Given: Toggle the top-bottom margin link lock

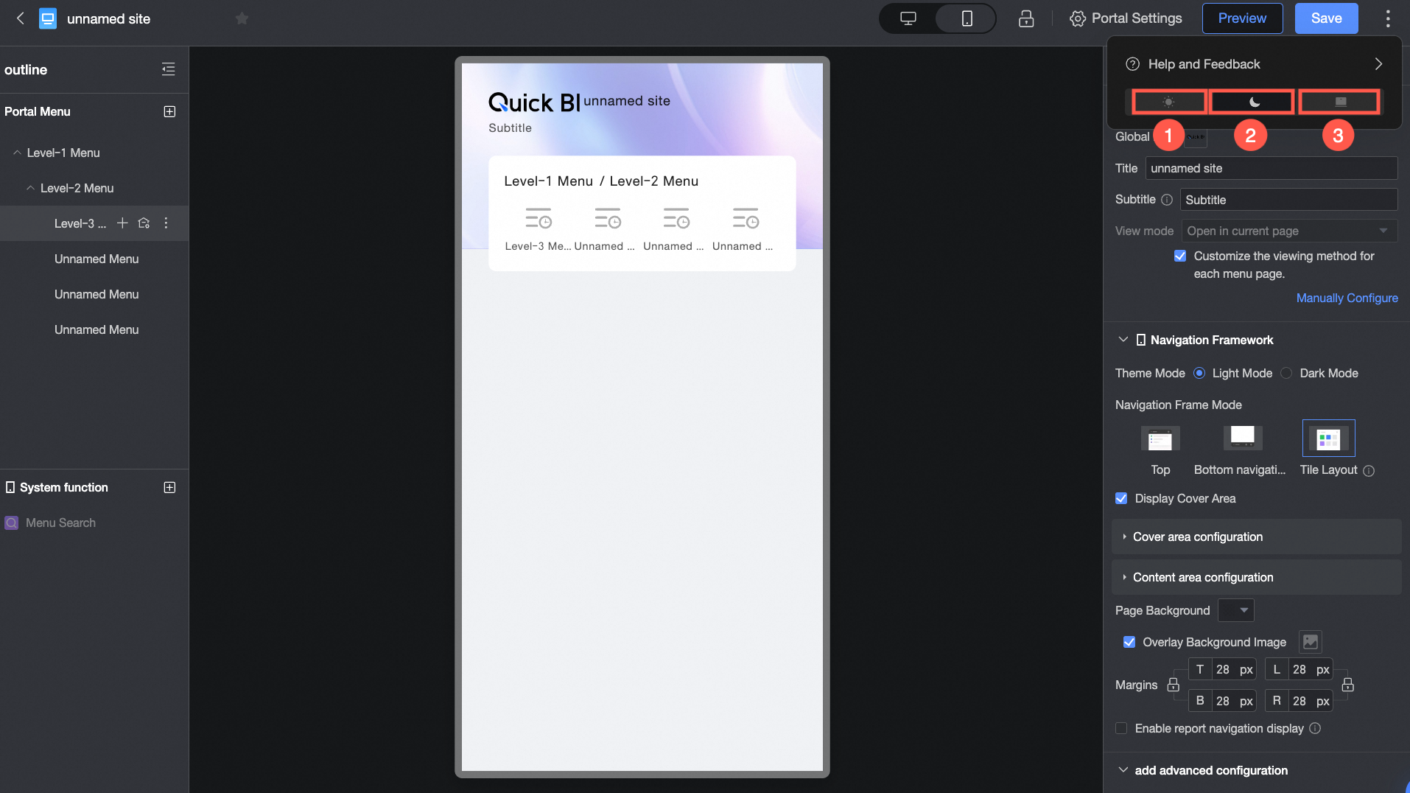Looking at the screenshot, I should [1174, 685].
